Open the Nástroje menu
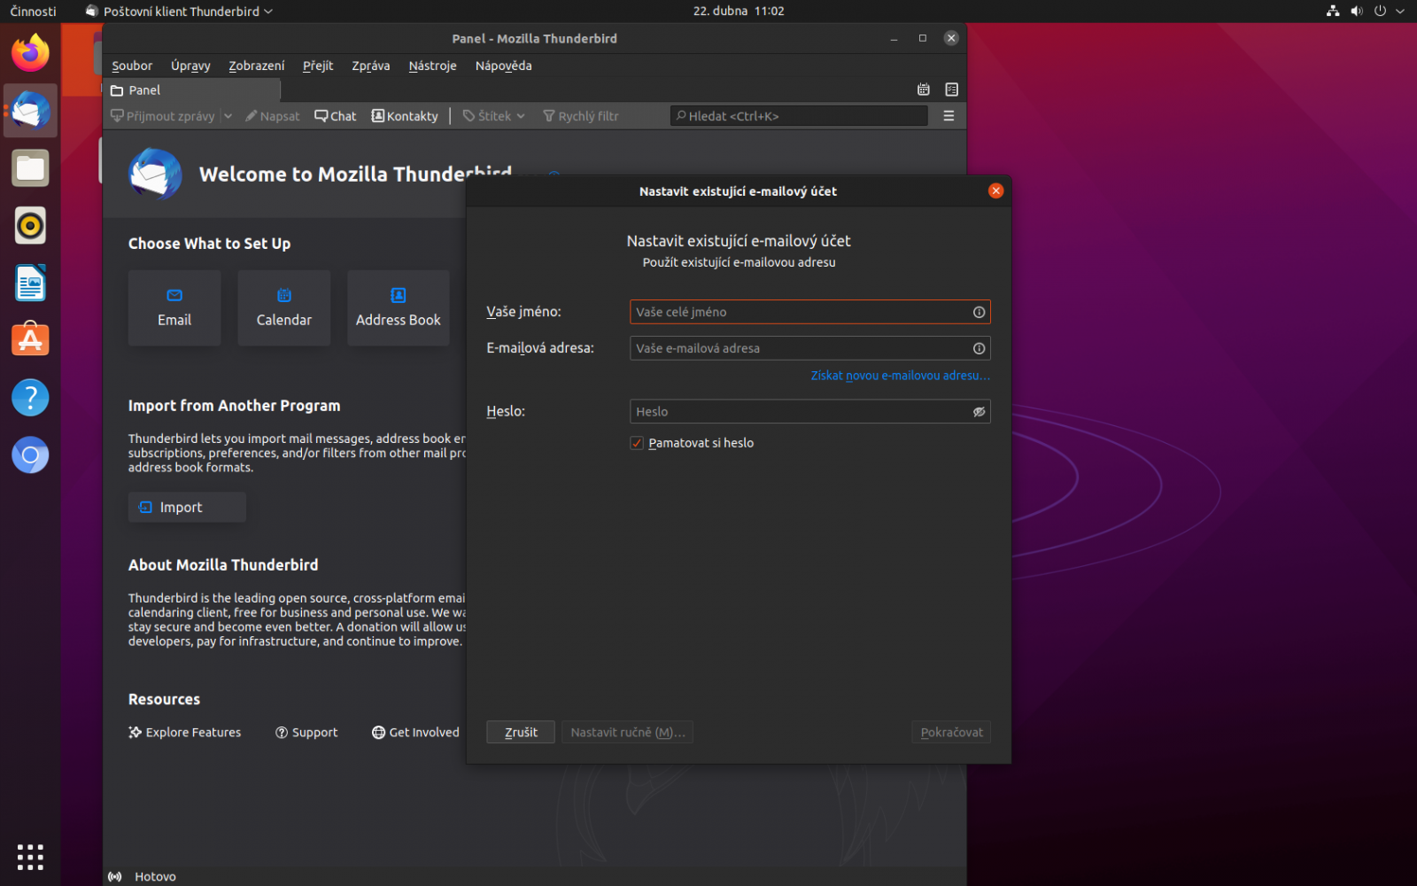The height and width of the screenshot is (886, 1417). pos(432,66)
